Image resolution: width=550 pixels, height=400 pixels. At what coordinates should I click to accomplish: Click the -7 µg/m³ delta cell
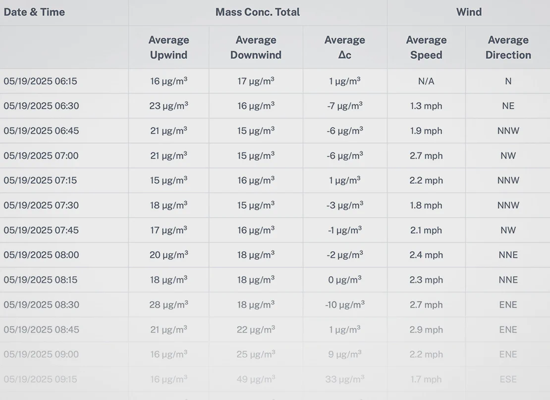tap(345, 106)
